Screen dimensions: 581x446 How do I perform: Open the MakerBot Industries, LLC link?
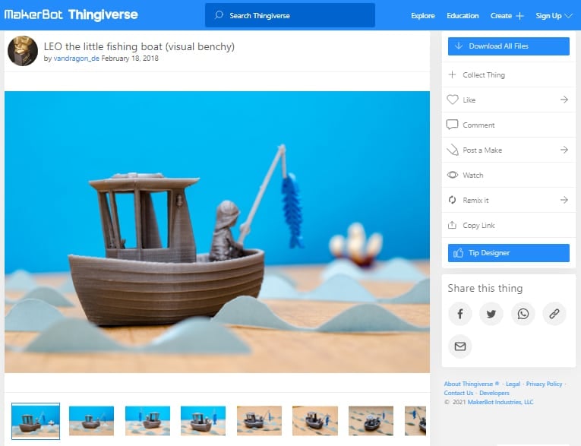tap(500, 402)
